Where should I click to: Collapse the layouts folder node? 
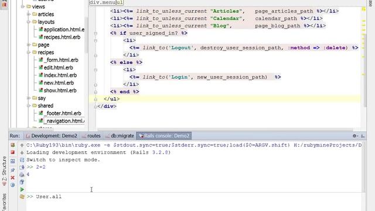[29, 22]
